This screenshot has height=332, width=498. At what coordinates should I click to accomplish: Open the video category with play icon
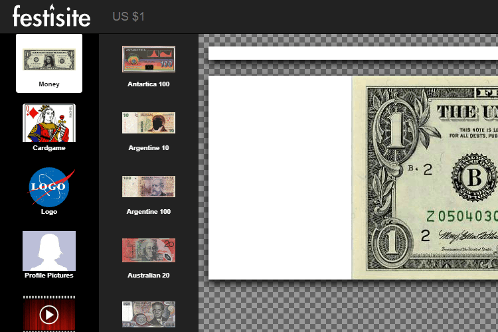point(49,313)
